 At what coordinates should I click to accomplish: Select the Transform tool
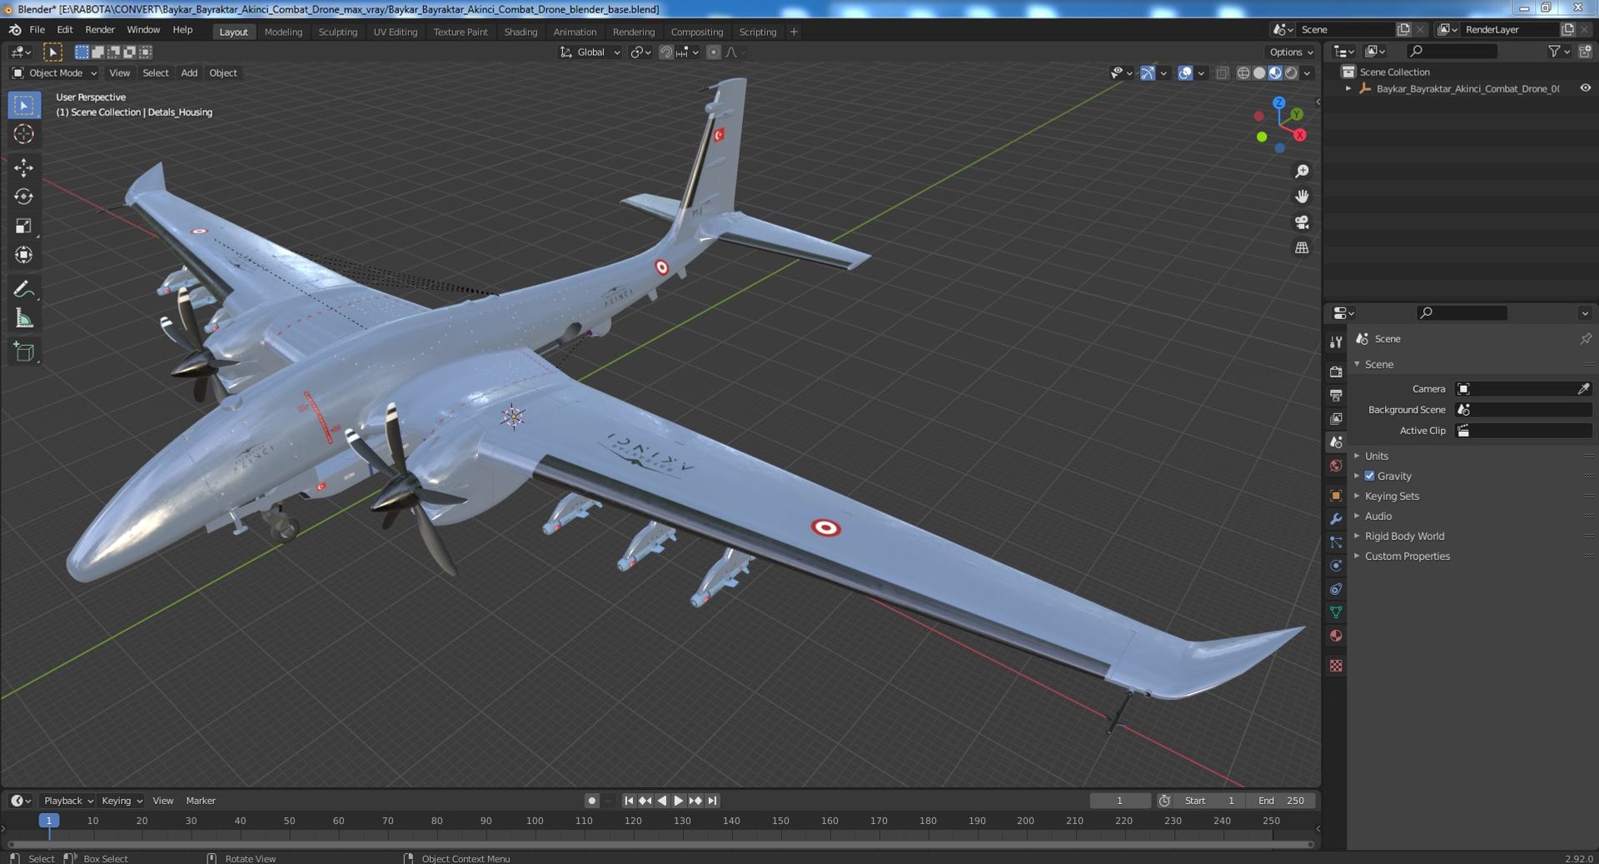tap(23, 255)
